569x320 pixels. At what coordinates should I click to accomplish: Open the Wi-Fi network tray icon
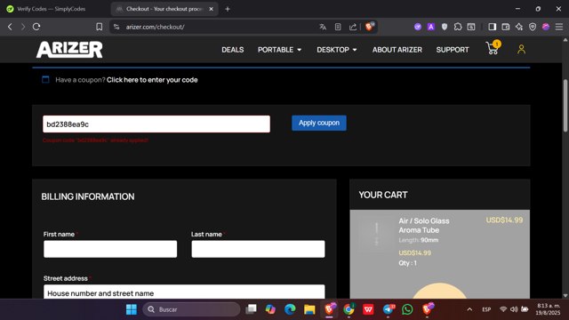tap(503, 309)
